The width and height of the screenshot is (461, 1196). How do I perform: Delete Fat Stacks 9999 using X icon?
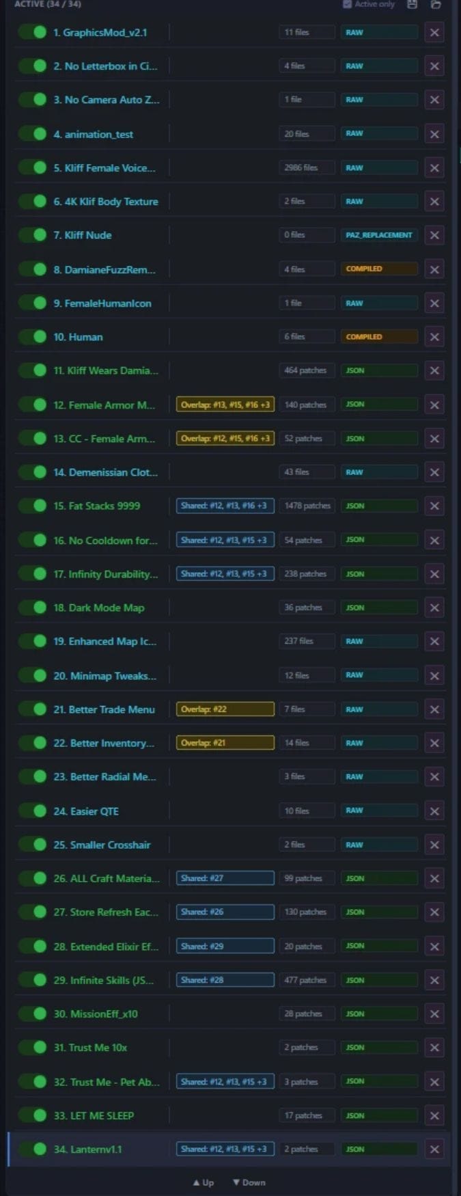(434, 506)
